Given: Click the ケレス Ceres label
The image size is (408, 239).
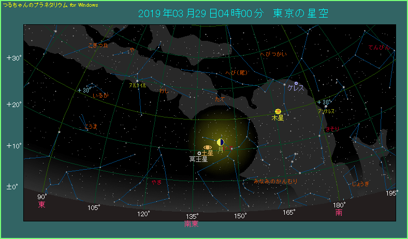Looking at the screenshot, I should pos(296,88).
